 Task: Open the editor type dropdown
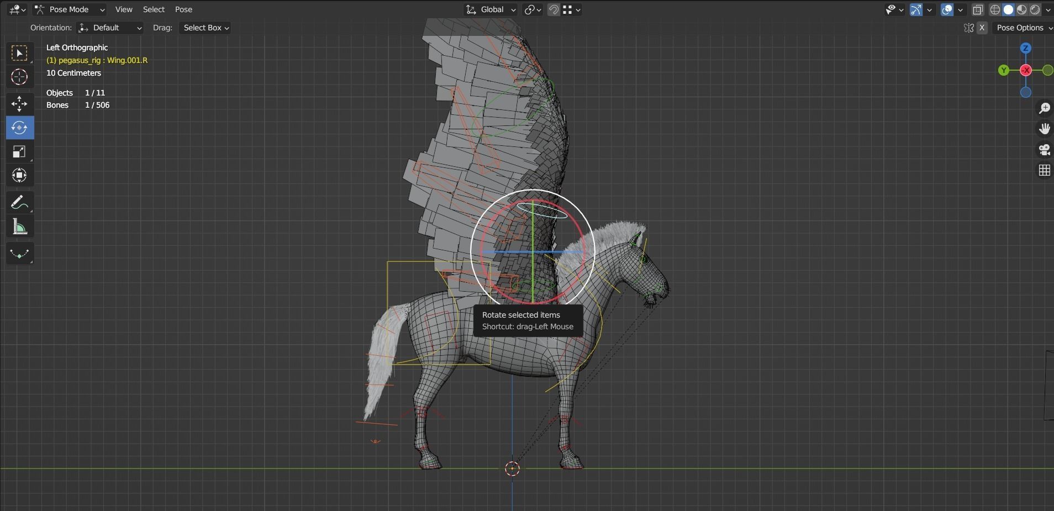17,9
